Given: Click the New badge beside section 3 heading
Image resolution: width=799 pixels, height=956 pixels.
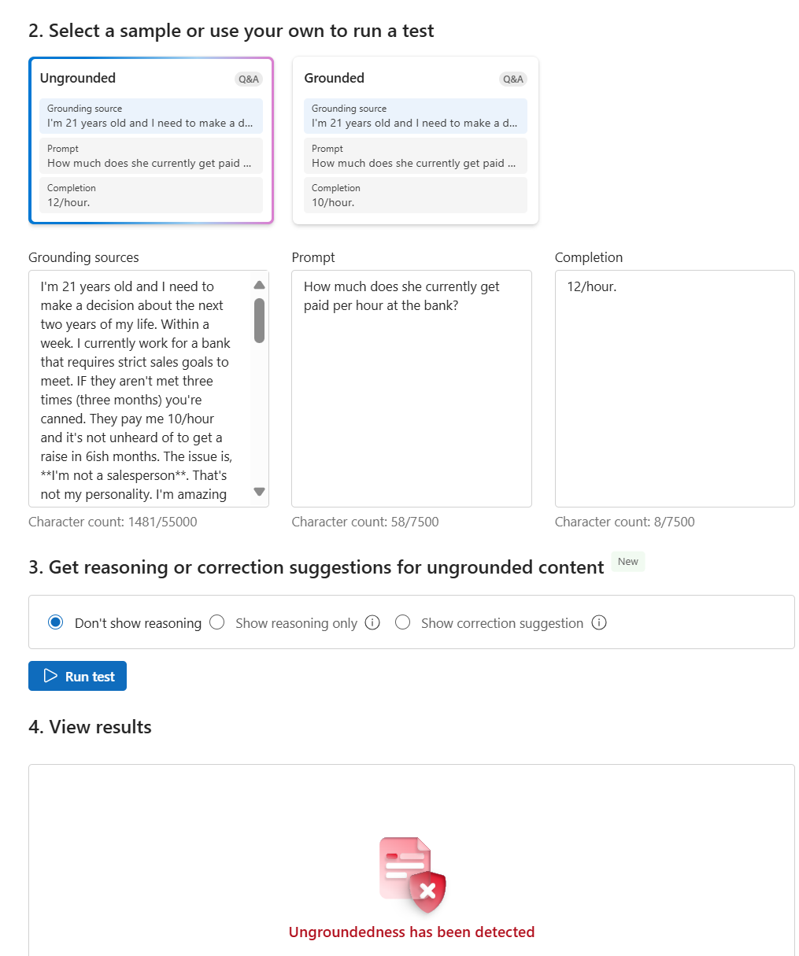Looking at the screenshot, I should (x=628, y=562).
